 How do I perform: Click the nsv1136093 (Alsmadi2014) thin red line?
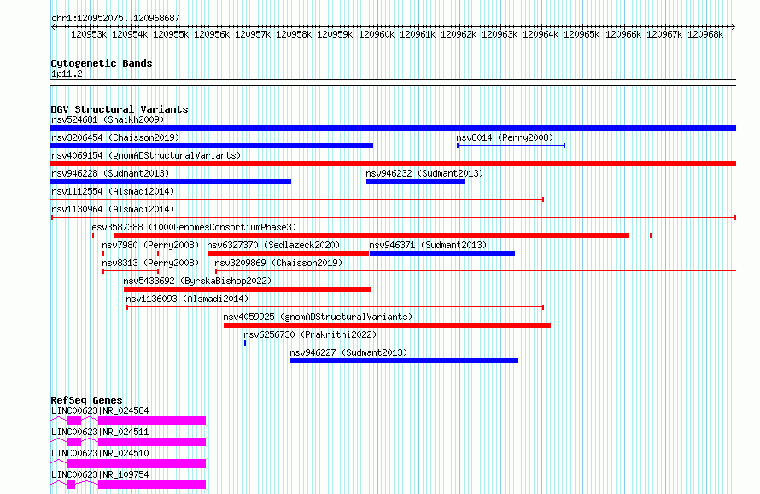click(x=335, y=307)
